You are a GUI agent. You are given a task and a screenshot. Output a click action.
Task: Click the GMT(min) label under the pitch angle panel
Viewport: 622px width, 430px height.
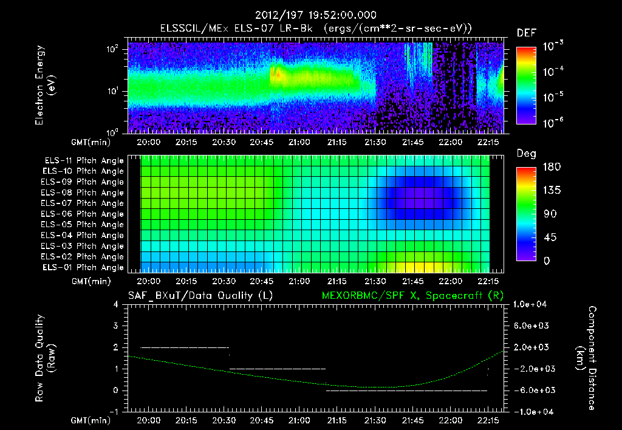tap(91, 281)
